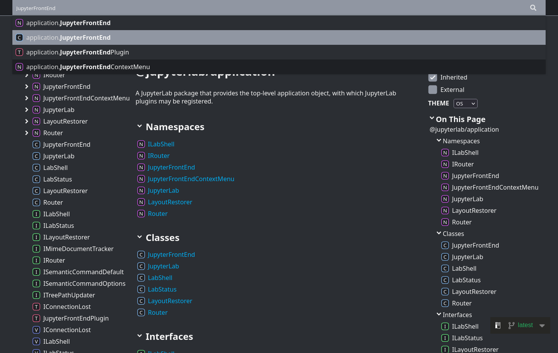This screenshot has height=353, width=558.
Task: Open the IRouter namespace link
Action: 159,156
